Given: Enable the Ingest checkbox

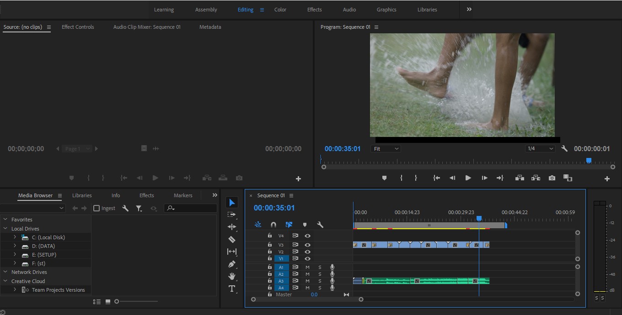Looking at the screenshot, I should tap(97, 208).
